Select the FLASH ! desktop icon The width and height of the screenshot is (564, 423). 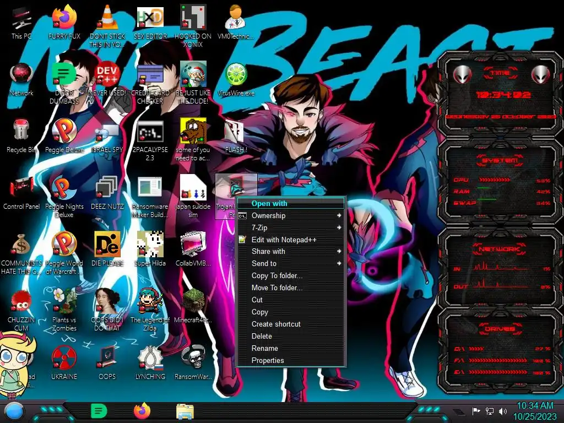[236, 137]
